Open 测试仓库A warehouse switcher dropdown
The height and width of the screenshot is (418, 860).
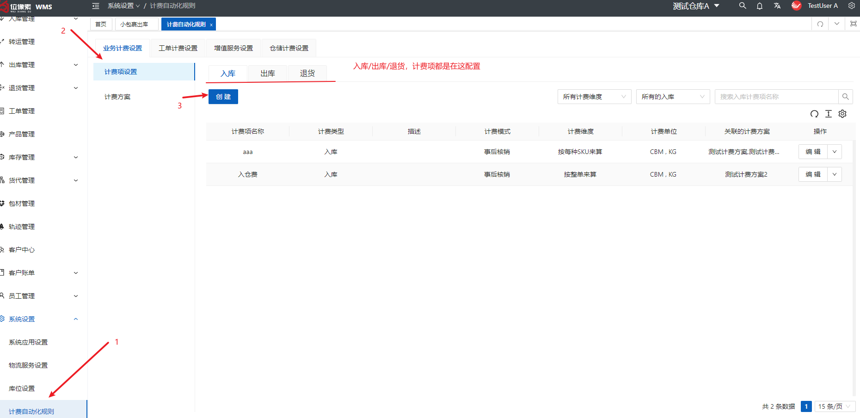(x=696, y=6)
